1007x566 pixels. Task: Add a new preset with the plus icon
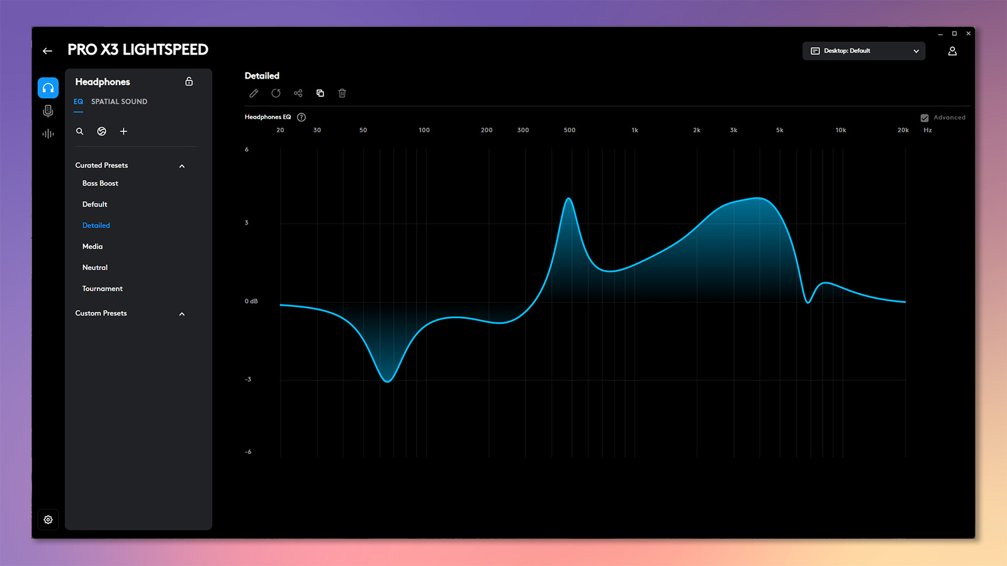click(123, 131)
